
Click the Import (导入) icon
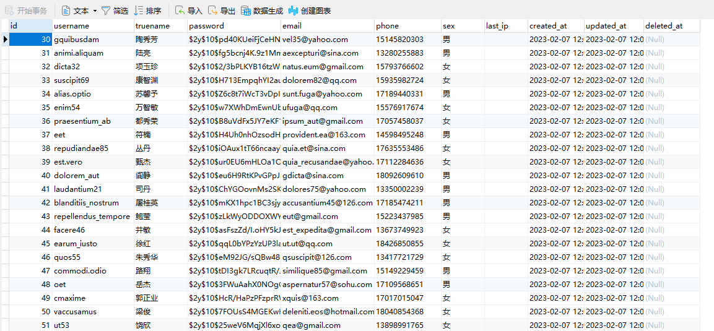coord(180,11)
